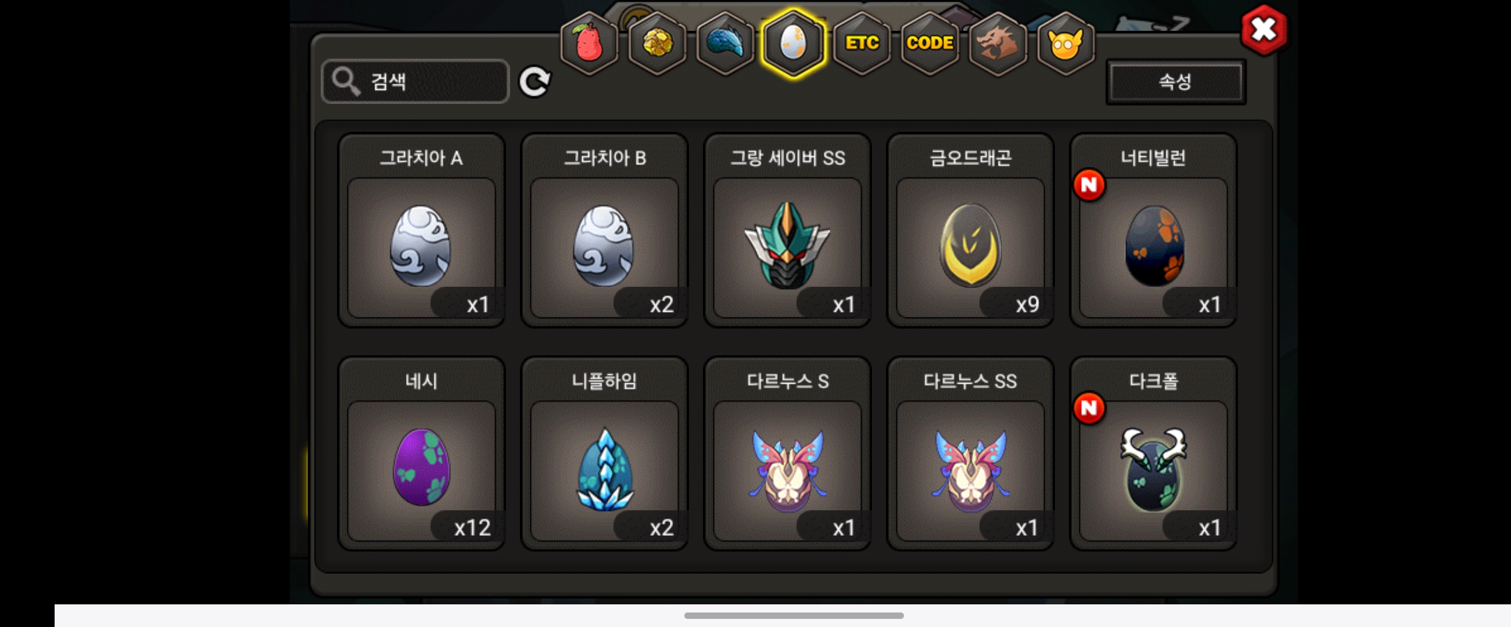Viewport: 1511px width, 627px height.
Task: Open the 속성 attribute filter
Action: 1175,81
